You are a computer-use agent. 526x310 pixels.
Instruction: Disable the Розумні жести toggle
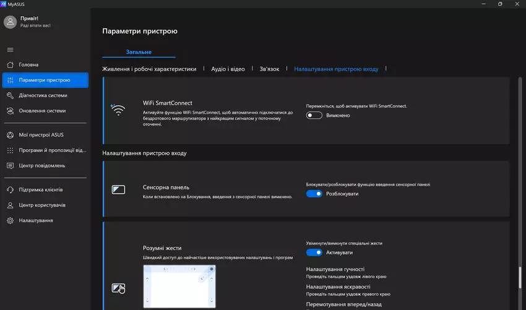tap(314, 252)
